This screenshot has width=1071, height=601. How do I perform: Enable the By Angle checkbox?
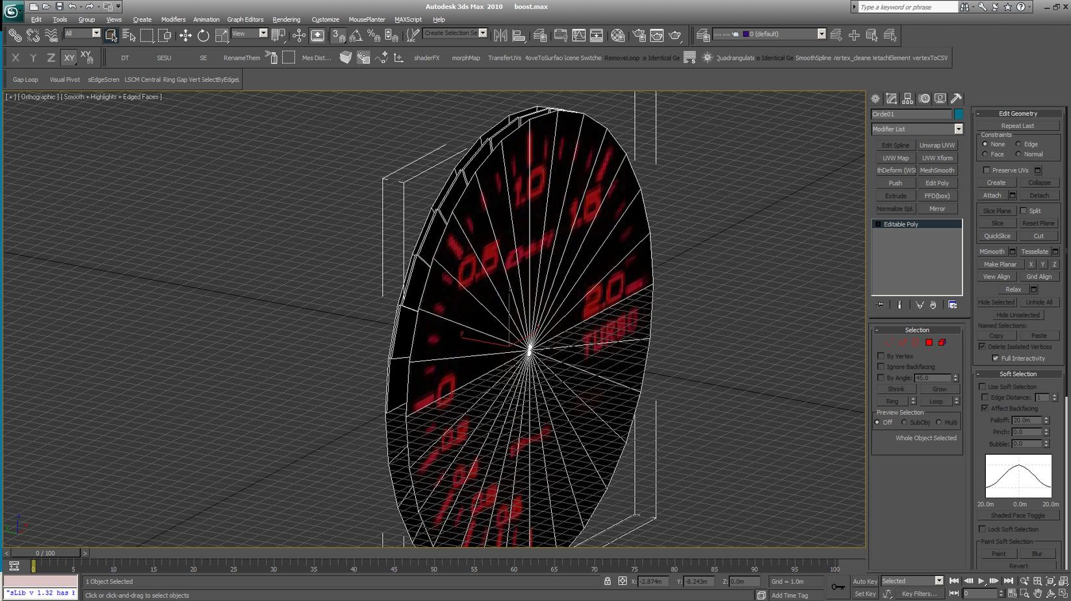click(x=881, y=377)
